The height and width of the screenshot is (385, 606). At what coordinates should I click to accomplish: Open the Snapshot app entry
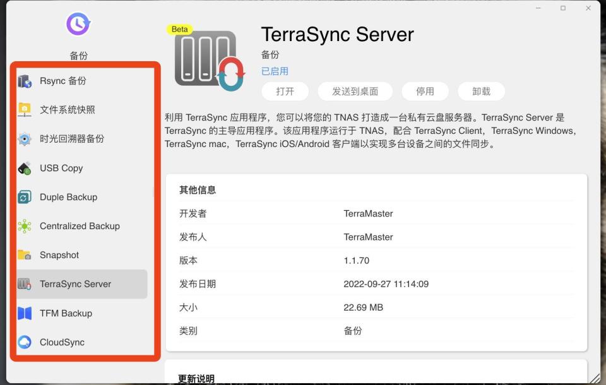coord(82,255)
